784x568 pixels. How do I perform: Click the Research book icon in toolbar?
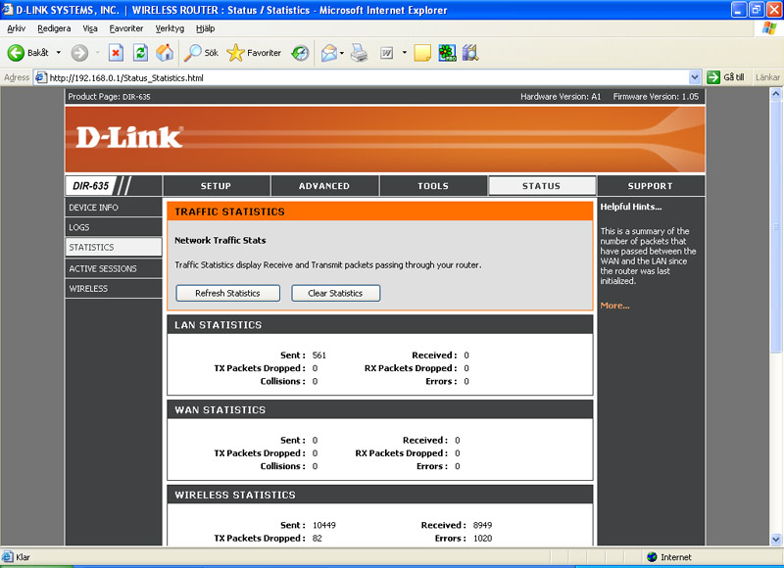tap(470, 53)
